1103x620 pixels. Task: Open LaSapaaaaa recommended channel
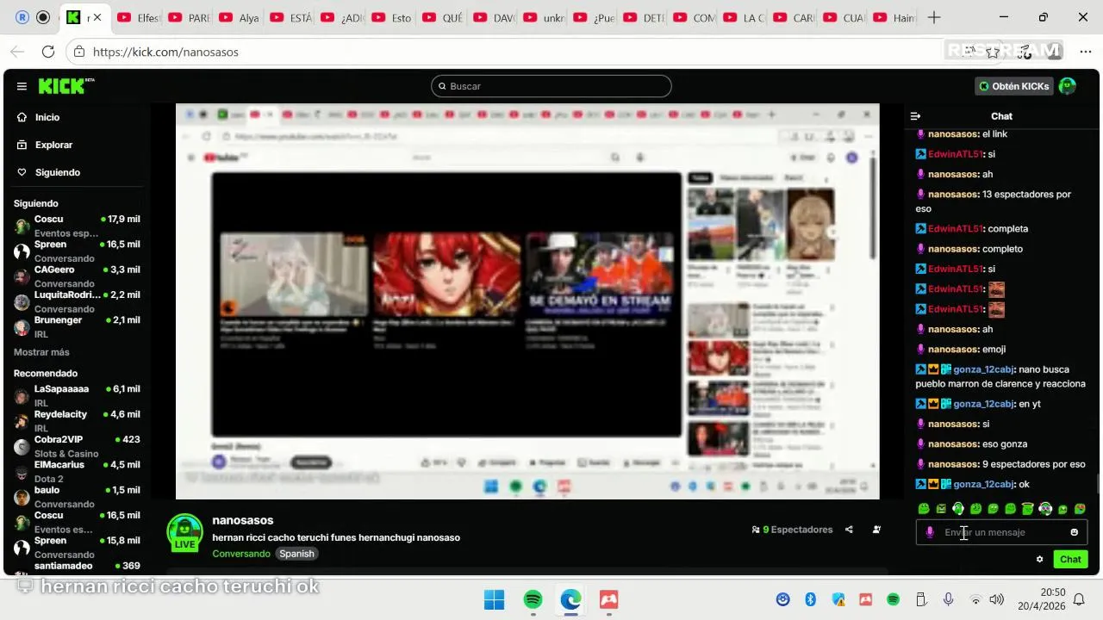(76, 395)
